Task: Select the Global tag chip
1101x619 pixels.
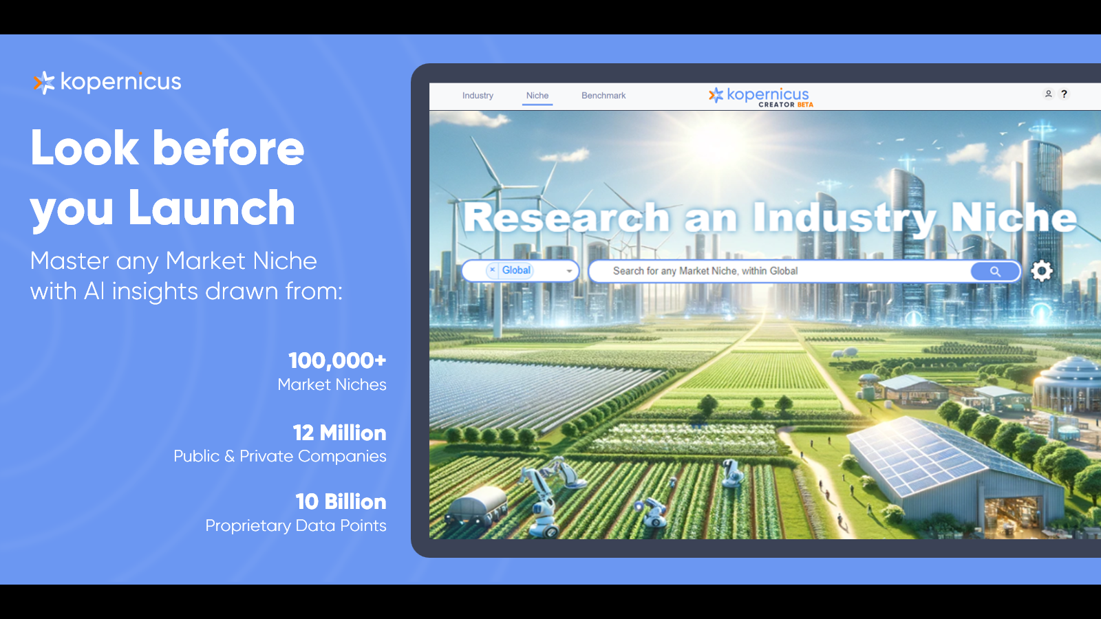Action: click(x=511, y=270)
